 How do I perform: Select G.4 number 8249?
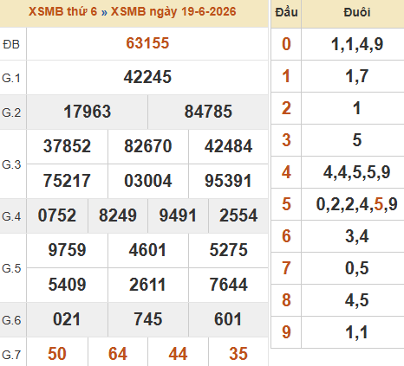point(118,215)
